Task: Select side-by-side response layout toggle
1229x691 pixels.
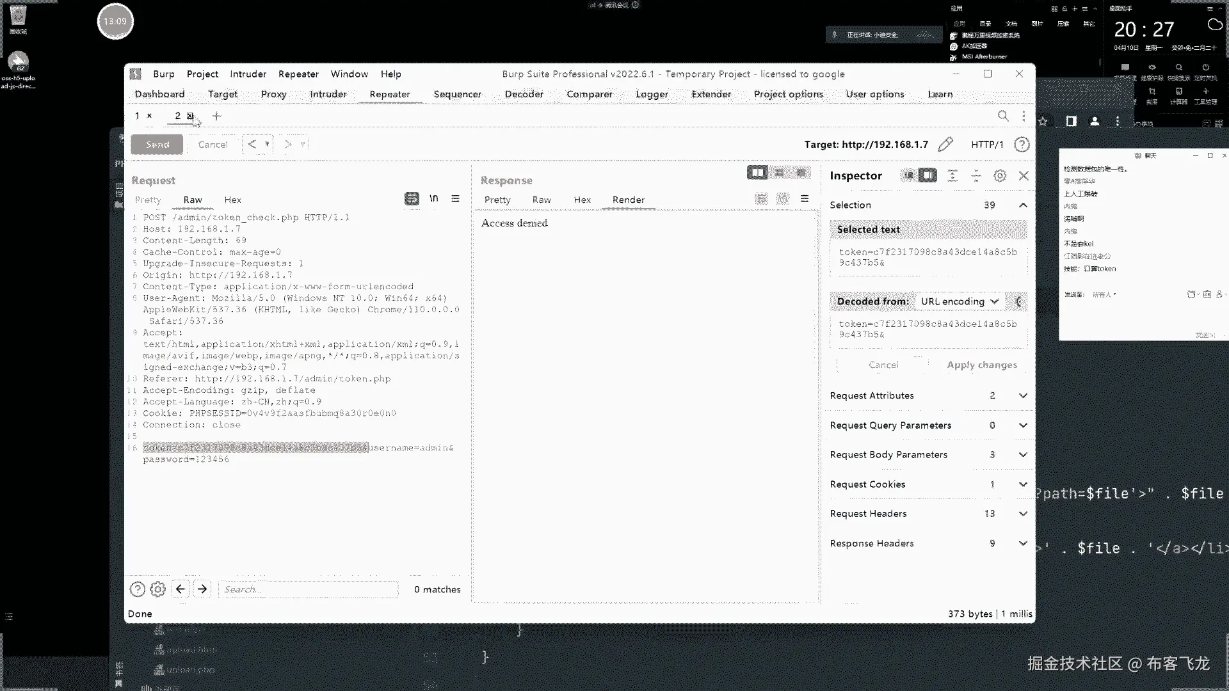Action: [757, 173]
